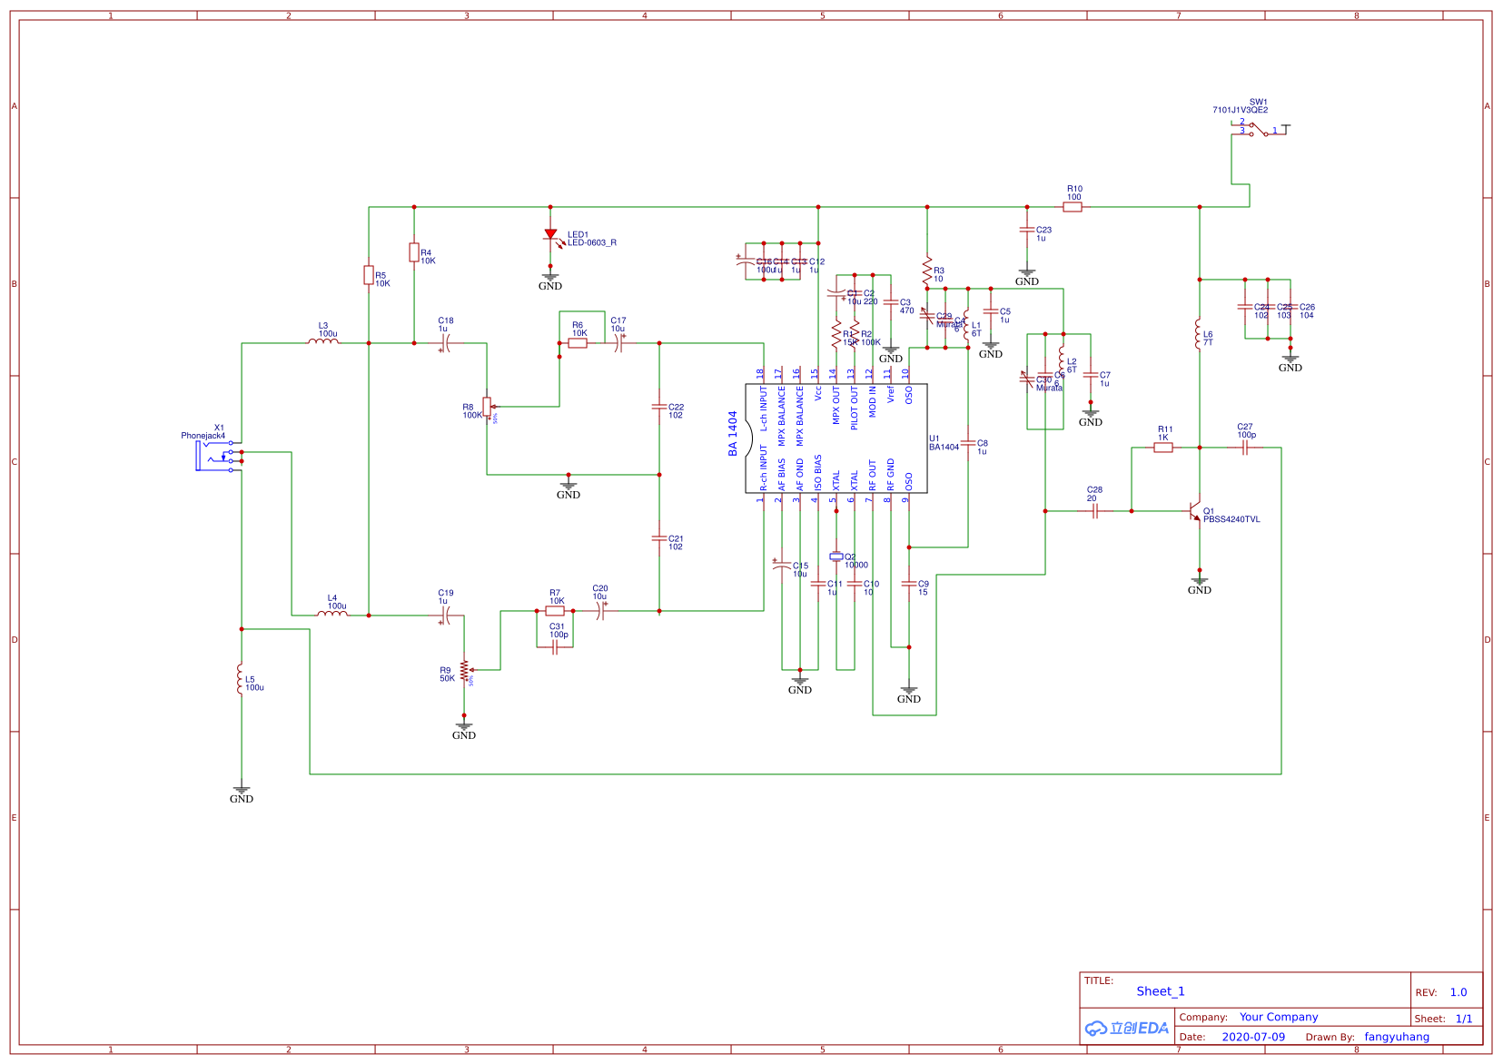
Task: Select the R9 50K potentiometer
Action: [465, 672]
